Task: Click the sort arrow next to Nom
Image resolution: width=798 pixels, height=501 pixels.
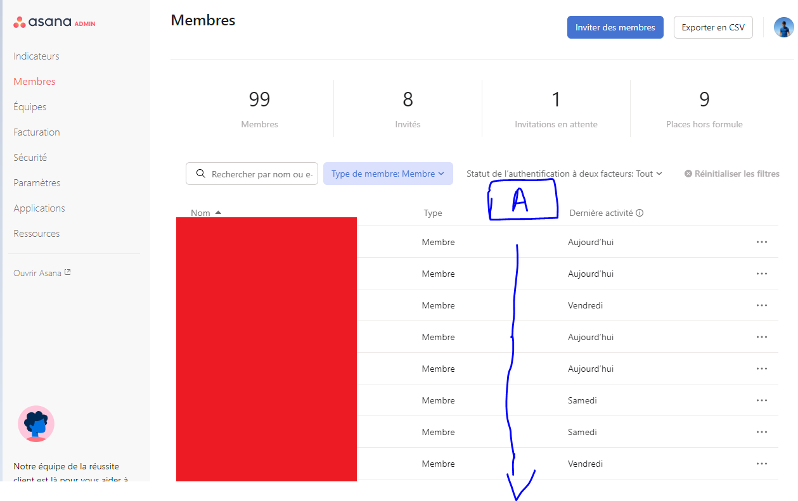Action: 218,213
